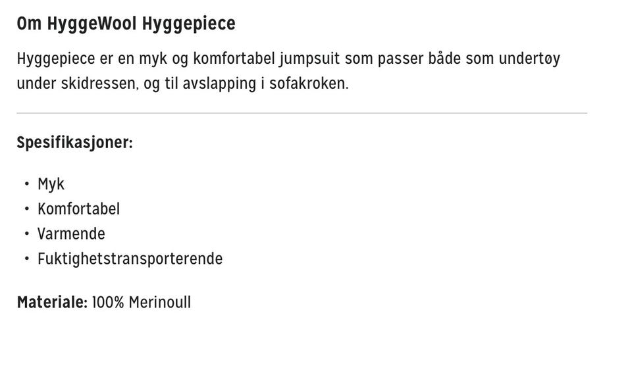Click the bullet point before 'Fuktighetstransporterende'
632x383 pixels.
click(x=26, y=259)
